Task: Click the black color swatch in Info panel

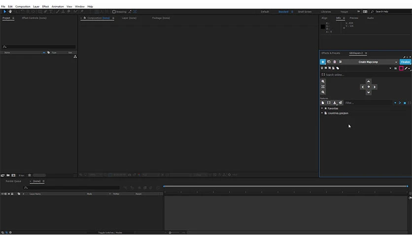Action: [323, 27]
